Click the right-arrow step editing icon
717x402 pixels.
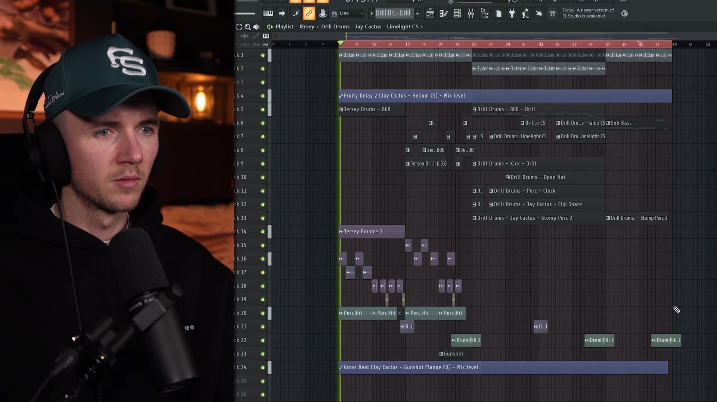click(x=282, y=13)
